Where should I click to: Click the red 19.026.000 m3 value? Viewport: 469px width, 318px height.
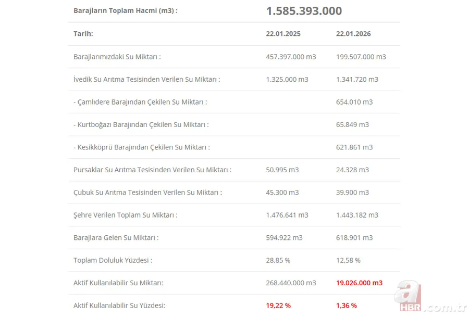pos(359,283)
